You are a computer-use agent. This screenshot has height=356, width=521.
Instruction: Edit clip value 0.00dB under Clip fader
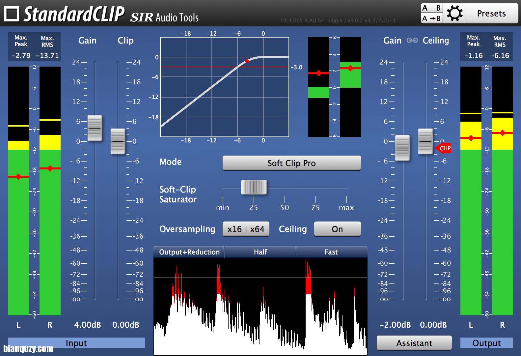(x=125, y=325)
